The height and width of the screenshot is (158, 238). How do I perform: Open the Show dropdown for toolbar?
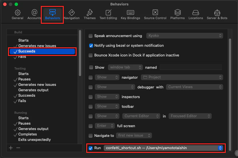pos(107,106)
